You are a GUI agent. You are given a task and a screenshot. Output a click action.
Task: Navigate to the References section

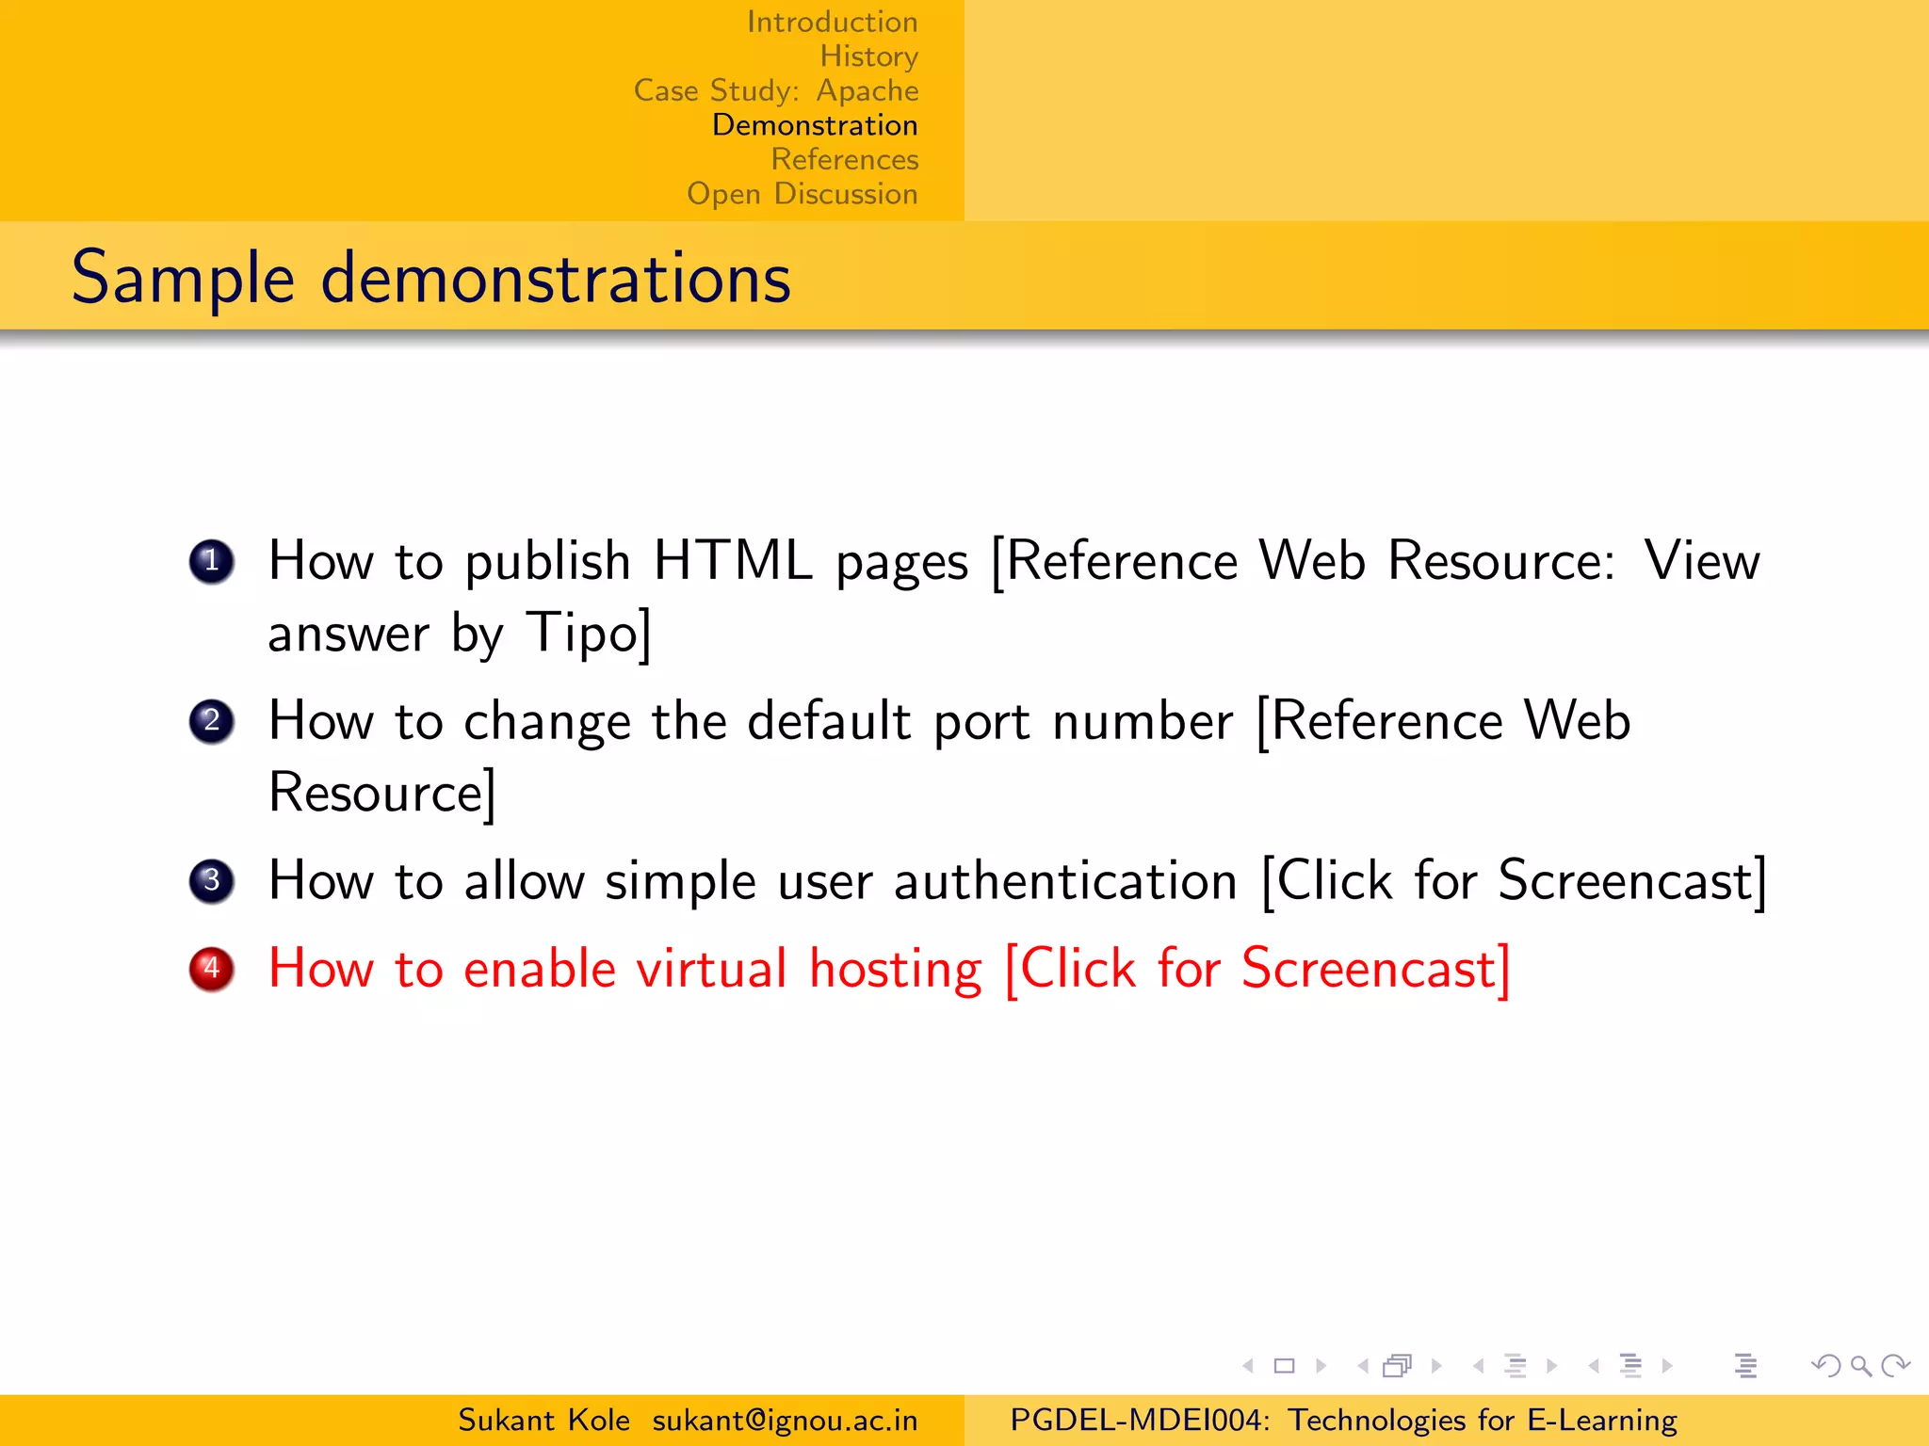(x=844, y=159)
